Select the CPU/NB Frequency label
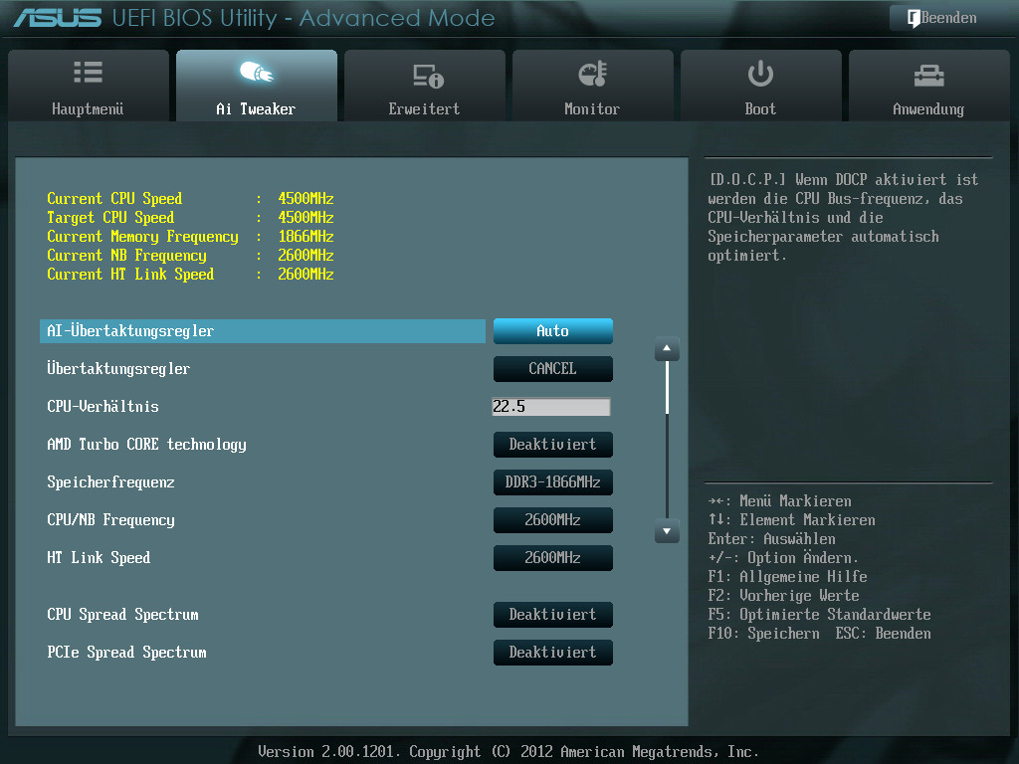Screen dimensions: 1019x764 110,519
